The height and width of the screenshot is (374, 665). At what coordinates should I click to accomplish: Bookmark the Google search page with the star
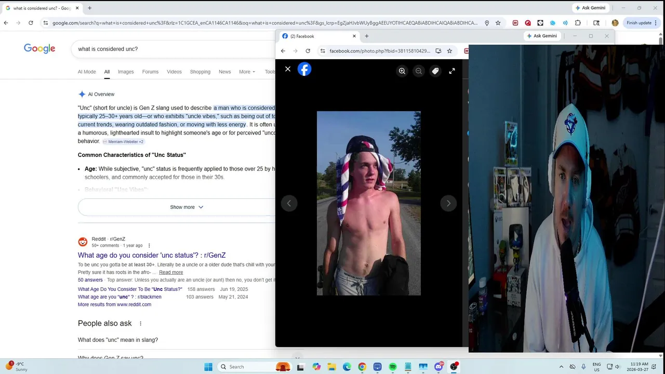(x=498, y=23)
